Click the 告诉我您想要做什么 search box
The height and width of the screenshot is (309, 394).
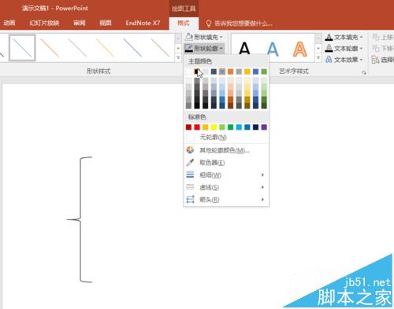coord(243,24)
